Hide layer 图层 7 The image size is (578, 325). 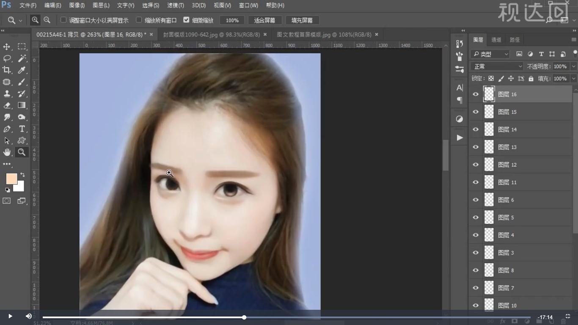point(476,288)
